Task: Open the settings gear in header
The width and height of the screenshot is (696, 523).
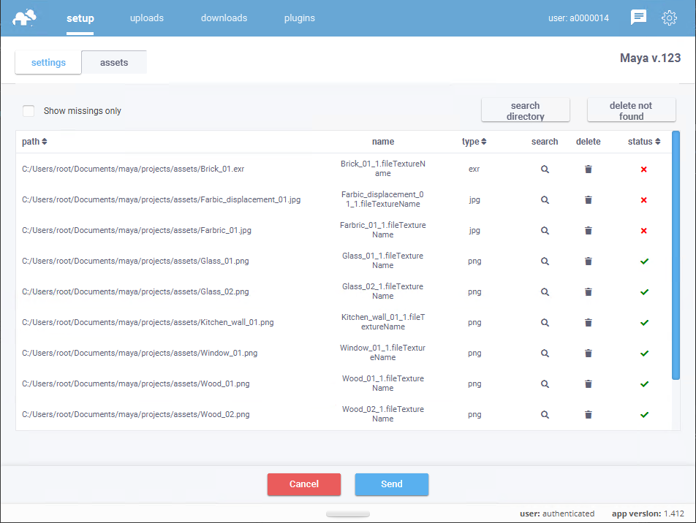Action: [669, 18]
